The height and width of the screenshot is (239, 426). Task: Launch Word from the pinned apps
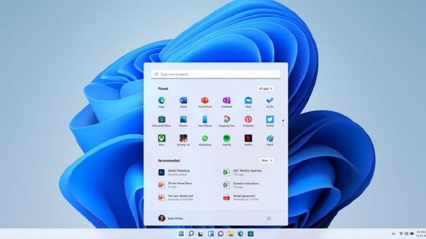(183, 102)
